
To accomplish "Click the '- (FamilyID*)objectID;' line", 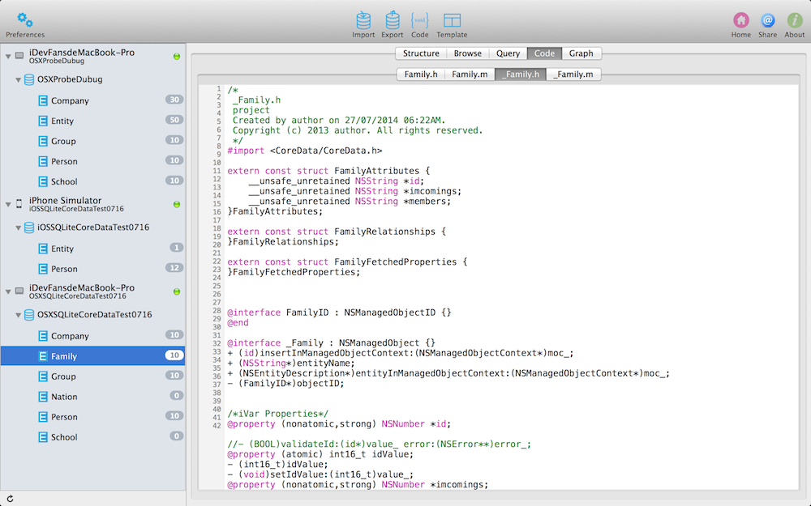I will pos(285,383).
